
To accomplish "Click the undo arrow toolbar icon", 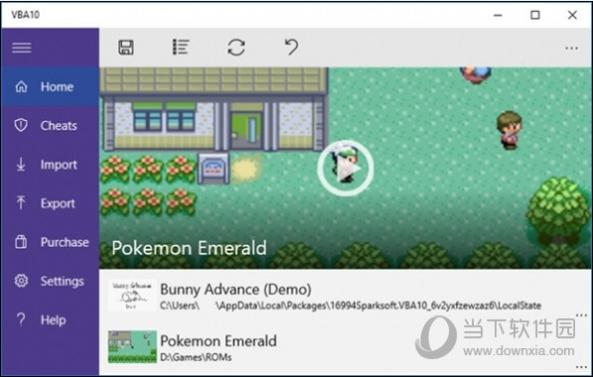I will coord(291,48).
